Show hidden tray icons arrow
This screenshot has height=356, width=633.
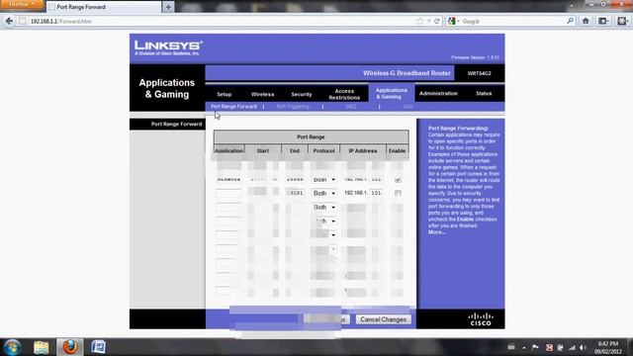[x=524, y=347]
